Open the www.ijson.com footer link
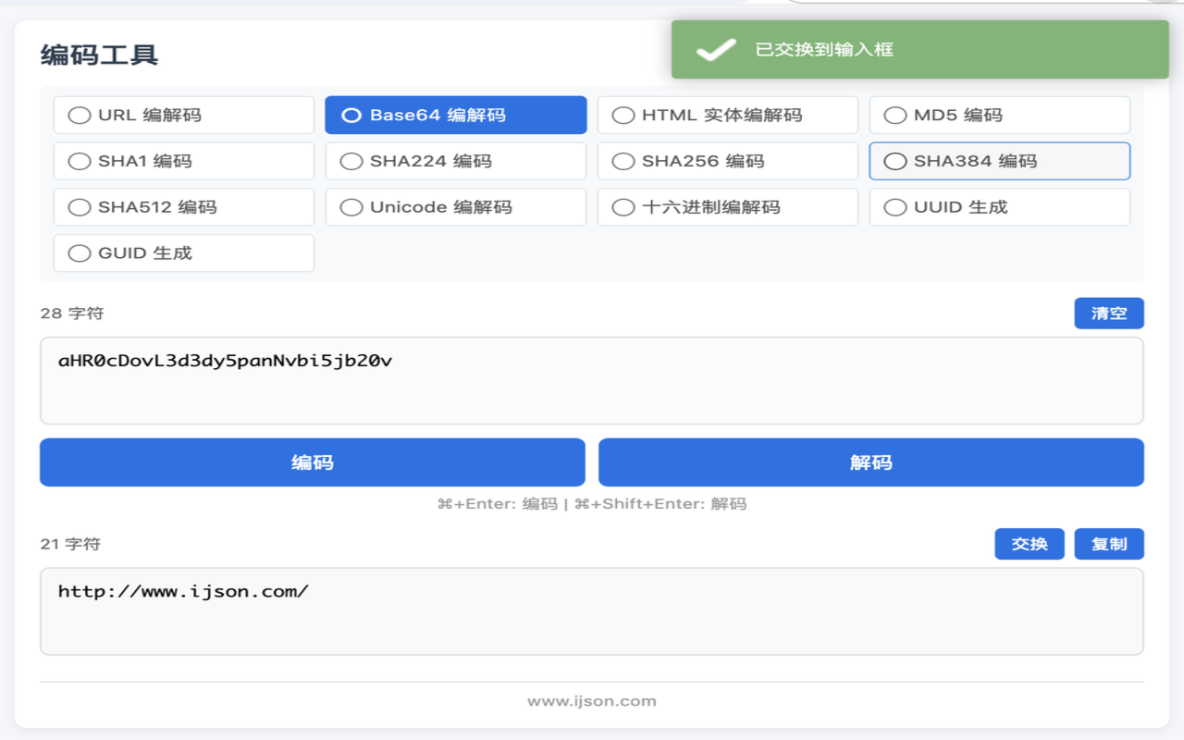This screenshot has width=1184, height=740. (x=592, y=701)
